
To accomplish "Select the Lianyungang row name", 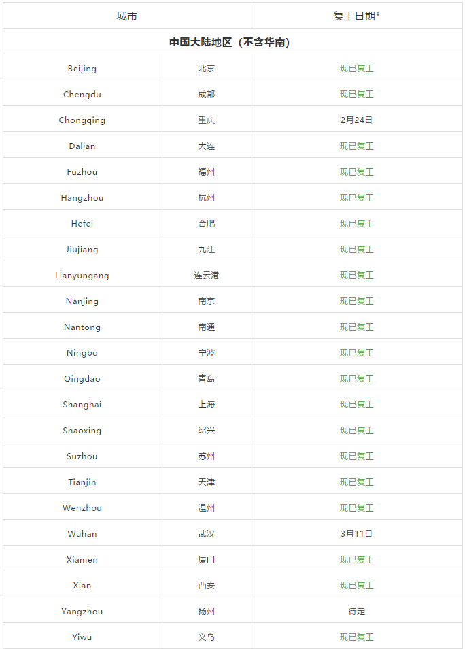I will (x=82, y=276).
